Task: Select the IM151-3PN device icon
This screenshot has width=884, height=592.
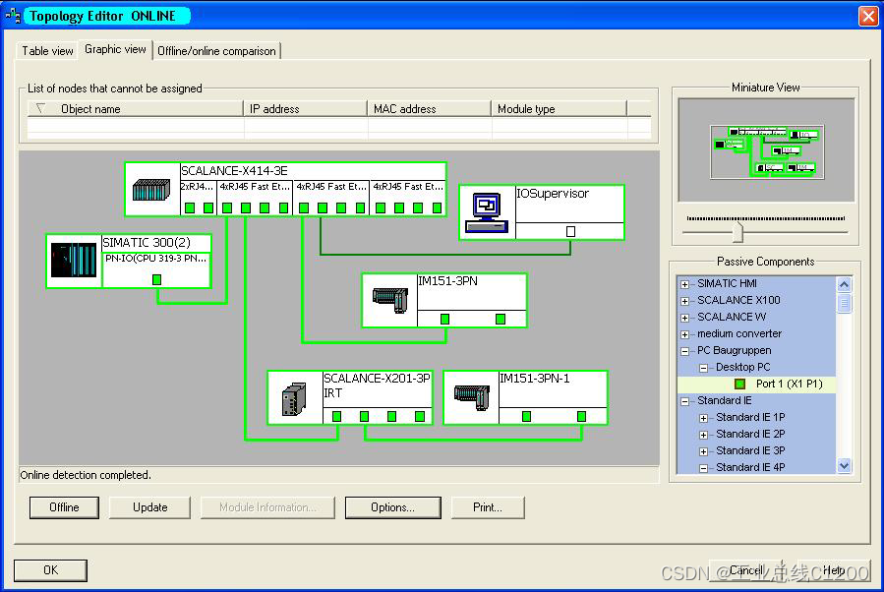Action: point(390,300)
